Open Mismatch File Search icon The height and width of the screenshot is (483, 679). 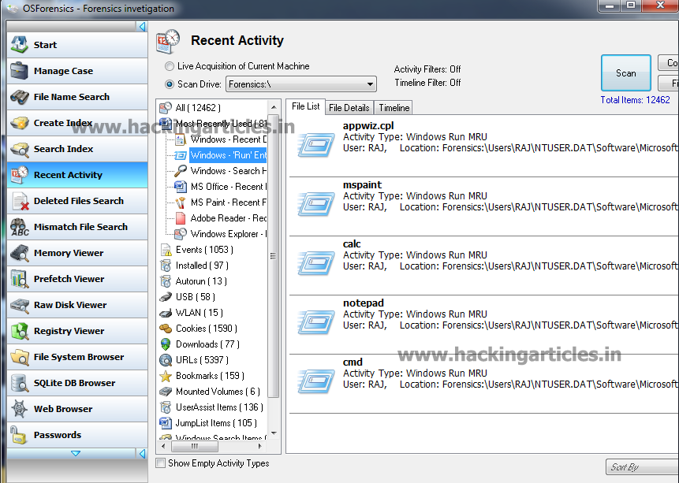(20, 227)
